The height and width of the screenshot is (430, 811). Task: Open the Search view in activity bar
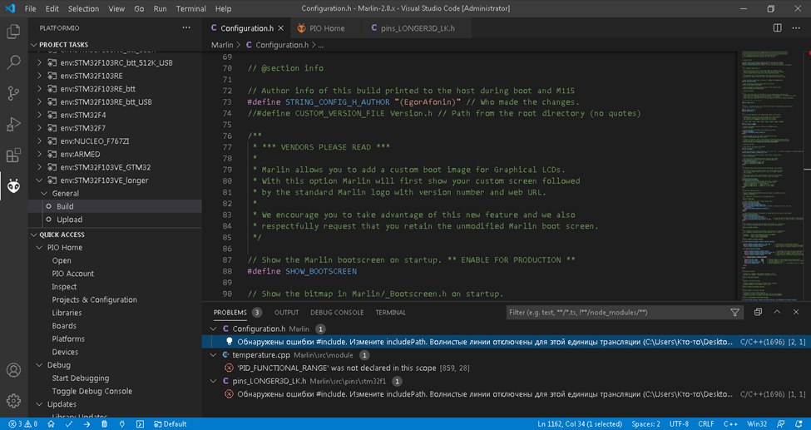[x=13, y=62]
